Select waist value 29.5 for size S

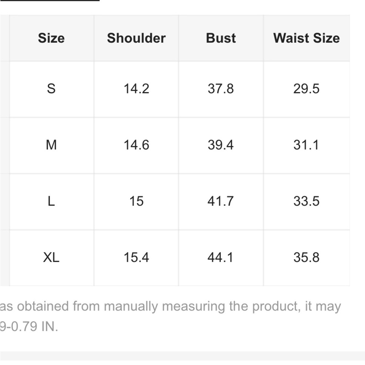pyautogui.click(x=306, y=89)
